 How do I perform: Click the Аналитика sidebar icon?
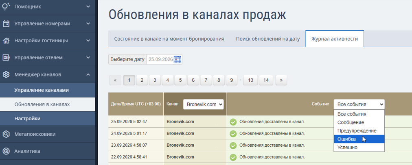coord(6,151)
